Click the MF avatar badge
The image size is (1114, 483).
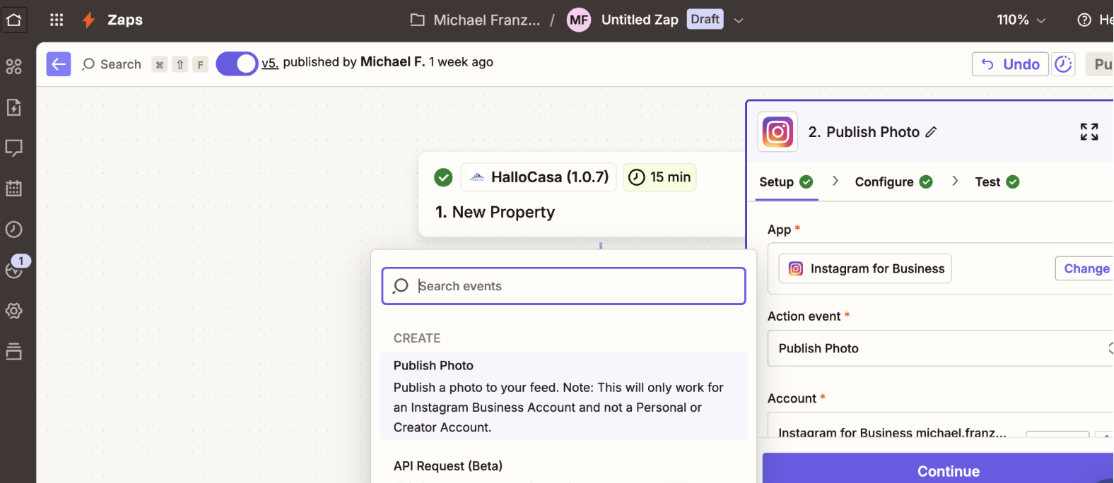(x=579, y=20)
